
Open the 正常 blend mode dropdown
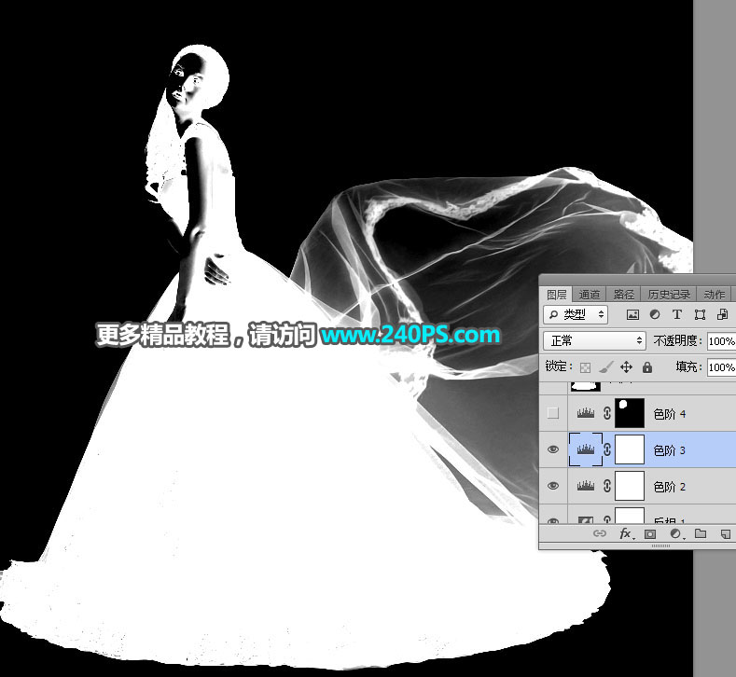coord(595,340)
